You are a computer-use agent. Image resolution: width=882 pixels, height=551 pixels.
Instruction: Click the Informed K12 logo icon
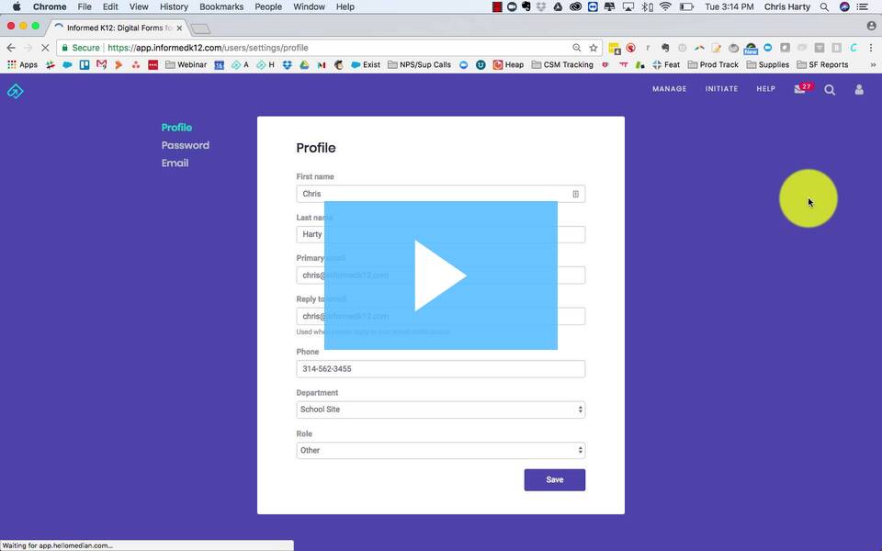click(x=15, y=90)
